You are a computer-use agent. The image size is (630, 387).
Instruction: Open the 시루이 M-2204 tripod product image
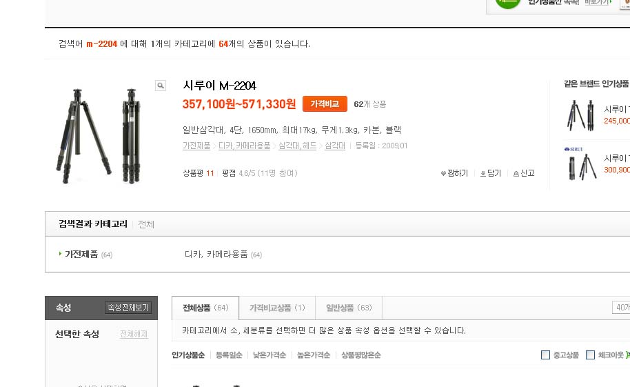99,136
